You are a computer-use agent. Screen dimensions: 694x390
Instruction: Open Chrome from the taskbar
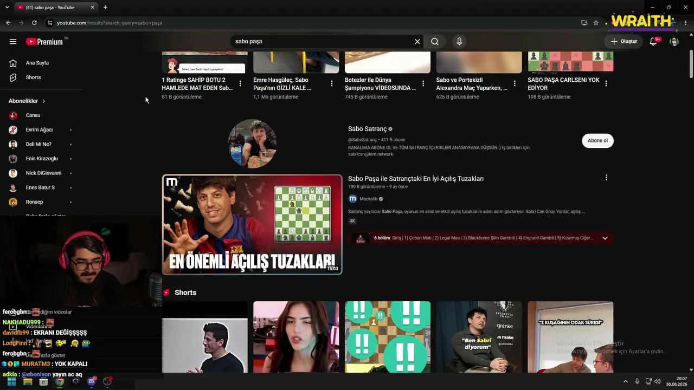tap(60, 382)
